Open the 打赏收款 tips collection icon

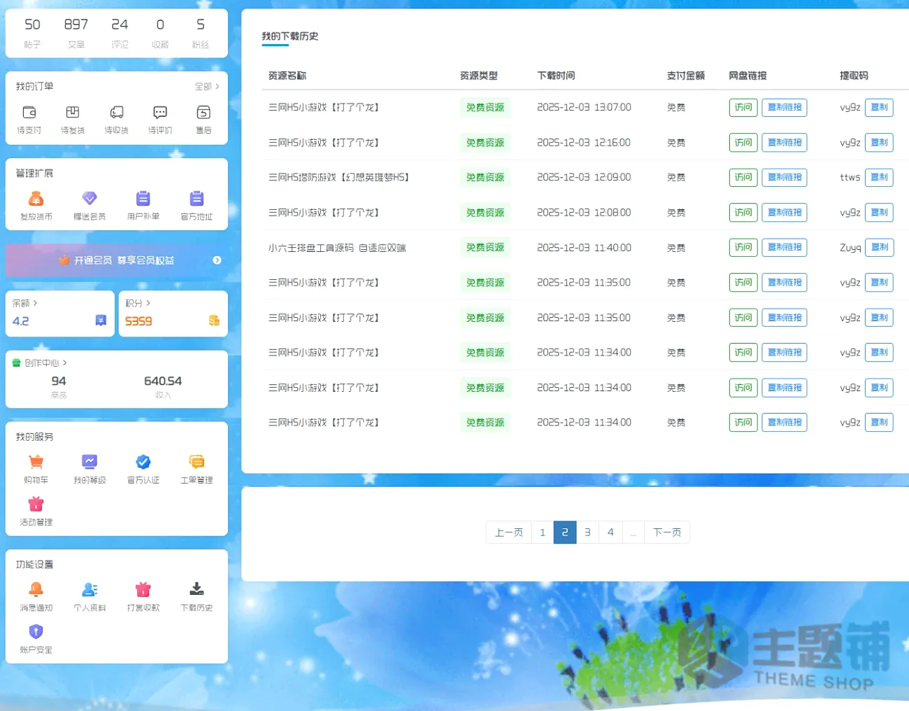click(143, 589)
